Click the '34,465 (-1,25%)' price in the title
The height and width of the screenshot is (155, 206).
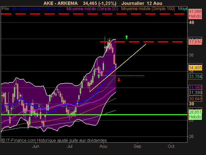click(100, 3)
